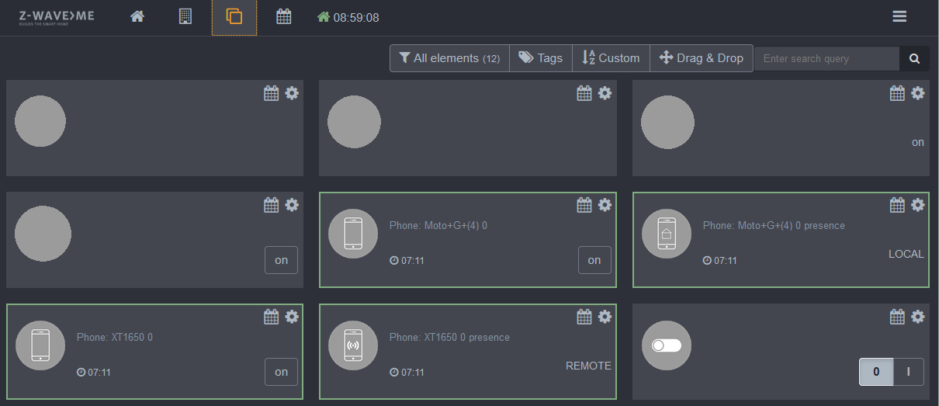This screenshot has height=406, width=939.
Task: Switch the toggle widget to I (on)
Action: pos(908,372)
